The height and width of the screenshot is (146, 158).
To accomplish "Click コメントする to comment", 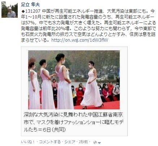I will pyautogui.click(x=50, y=142).
